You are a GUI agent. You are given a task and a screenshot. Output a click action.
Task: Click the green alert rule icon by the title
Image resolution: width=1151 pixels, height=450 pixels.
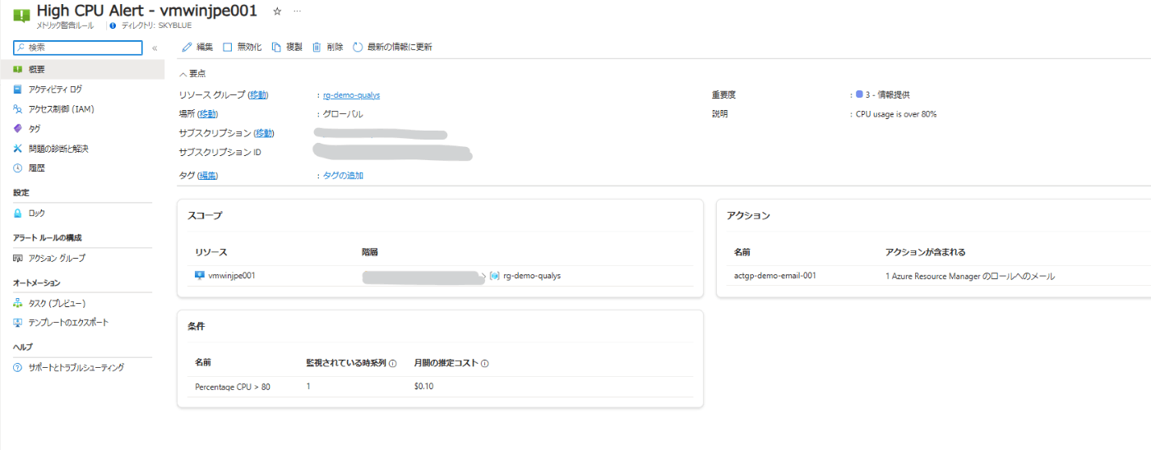coord(22,14)
